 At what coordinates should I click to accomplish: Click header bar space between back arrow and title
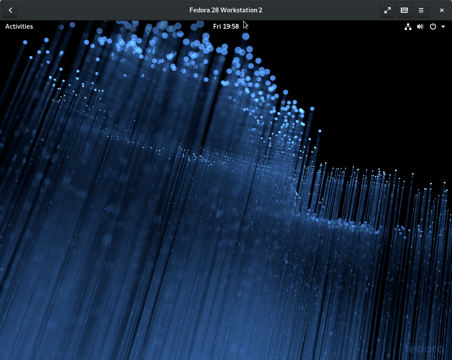(97, 10)
